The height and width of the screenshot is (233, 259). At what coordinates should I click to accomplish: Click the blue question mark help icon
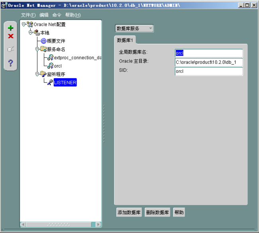(11, 63)
